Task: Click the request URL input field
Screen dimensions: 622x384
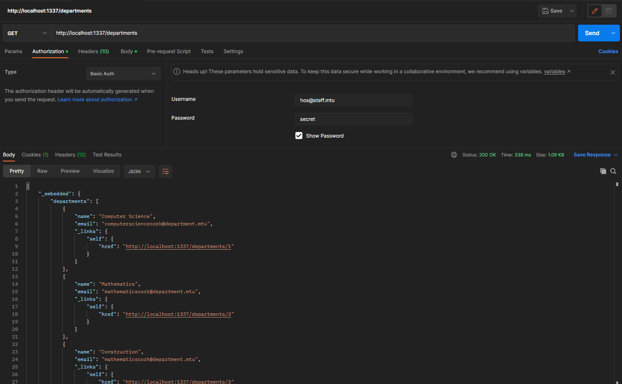Action: pyautogui.click(x=313, y=33)
